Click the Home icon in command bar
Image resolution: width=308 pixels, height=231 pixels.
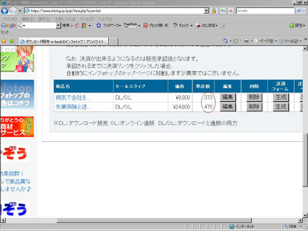225,41
